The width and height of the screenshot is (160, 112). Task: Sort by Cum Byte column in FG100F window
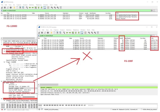tap(143, 38)
